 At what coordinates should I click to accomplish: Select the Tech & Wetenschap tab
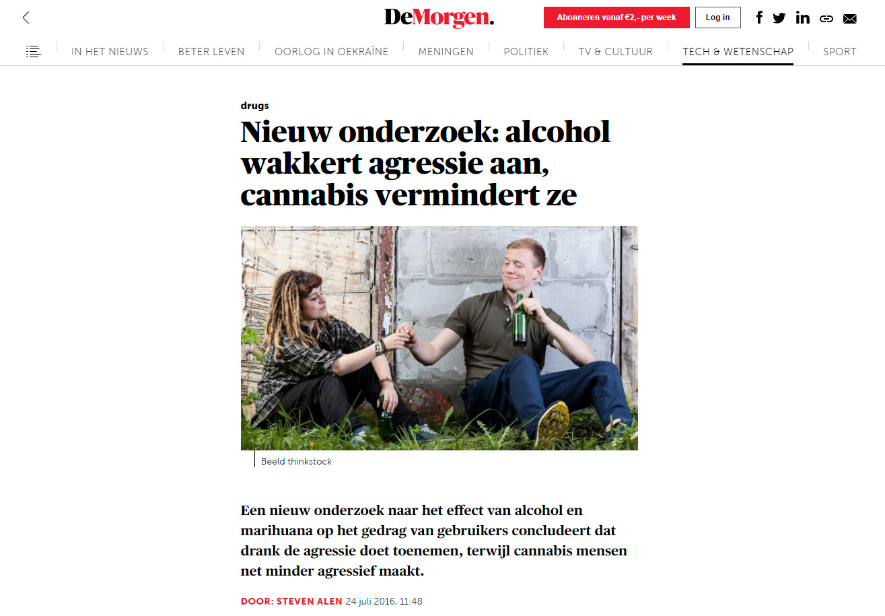click(738, 51)
